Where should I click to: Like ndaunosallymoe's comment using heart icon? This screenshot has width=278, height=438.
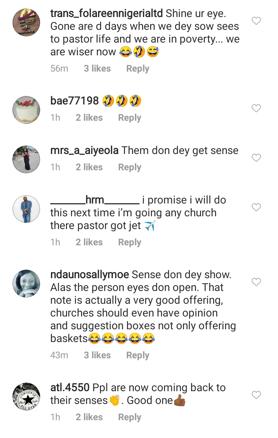256,282
